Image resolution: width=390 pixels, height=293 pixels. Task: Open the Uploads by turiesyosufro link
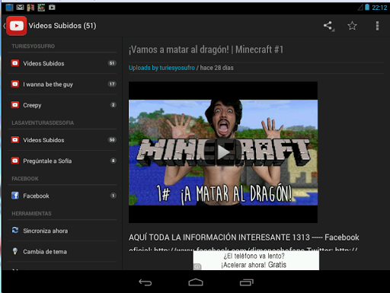click(161, 68)
